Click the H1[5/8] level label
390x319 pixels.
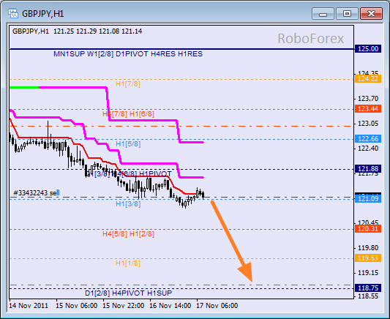click(x=128, y=144)
